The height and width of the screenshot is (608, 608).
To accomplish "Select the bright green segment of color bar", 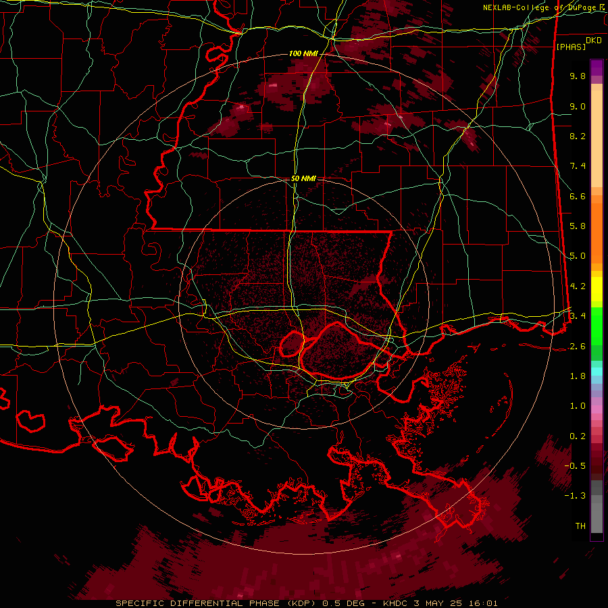I will 597,326.
